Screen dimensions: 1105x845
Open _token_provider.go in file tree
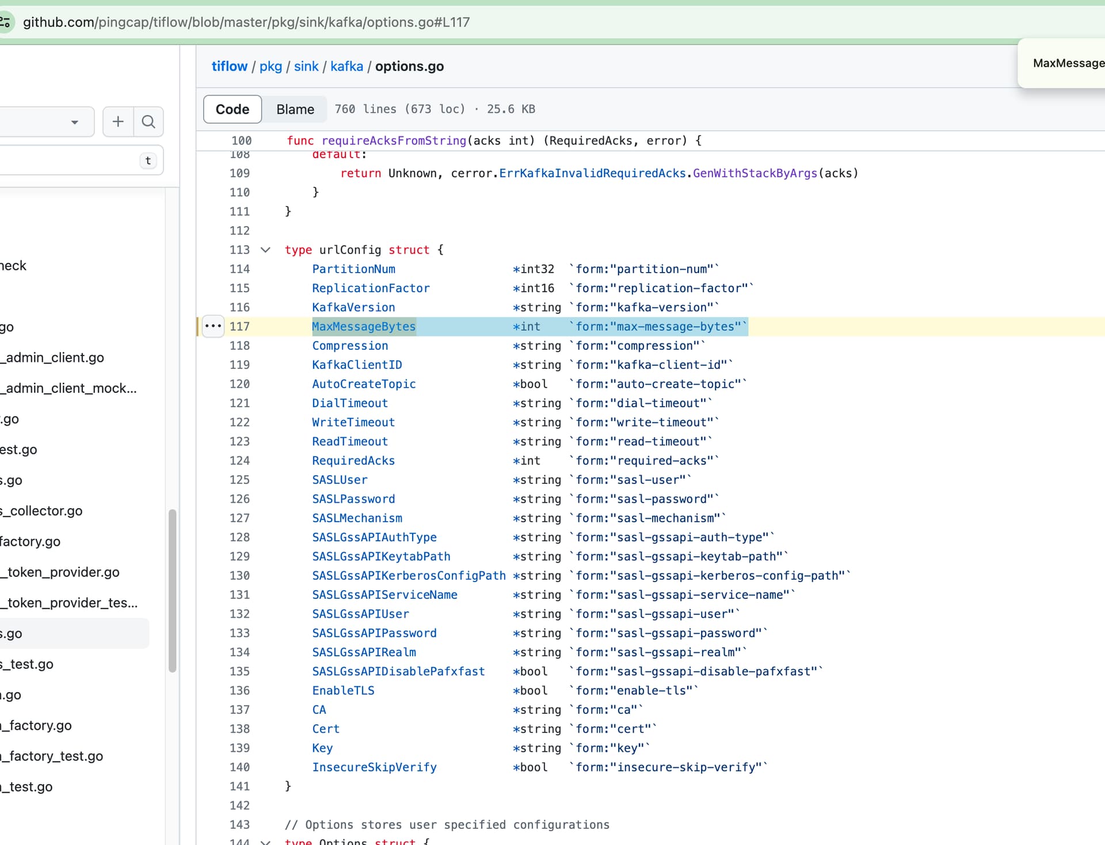(x=60, y=572)
